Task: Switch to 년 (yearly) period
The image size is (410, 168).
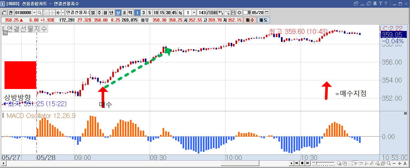Action: point(111,13)
